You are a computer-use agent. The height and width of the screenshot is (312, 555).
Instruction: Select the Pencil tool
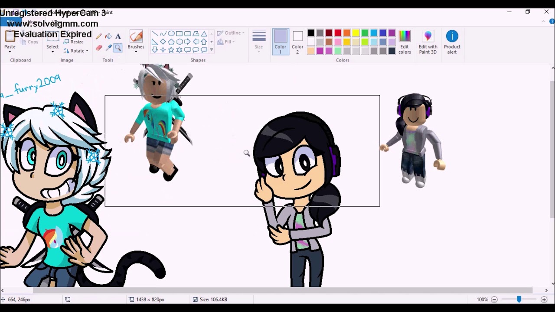point(99,36)
